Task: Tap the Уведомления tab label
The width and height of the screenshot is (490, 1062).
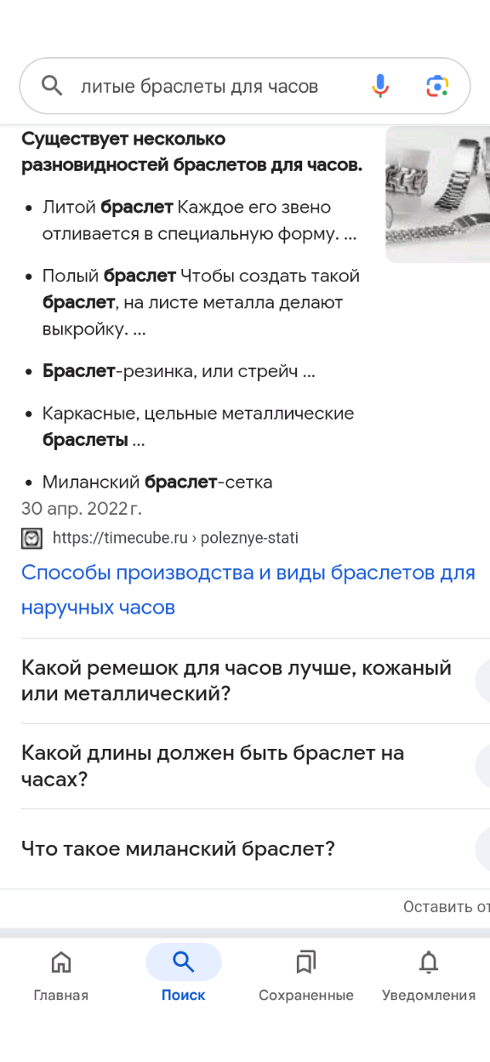Action: pos(429,995)
